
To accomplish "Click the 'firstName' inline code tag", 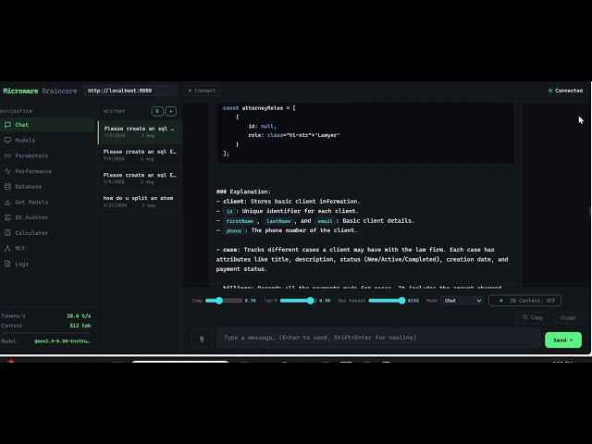I will (x=240, y=221).
